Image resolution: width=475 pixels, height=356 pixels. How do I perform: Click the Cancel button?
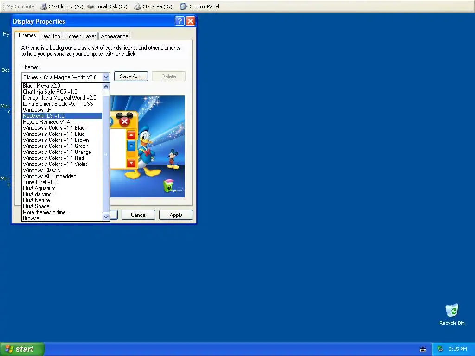click(x=138, y=215)
